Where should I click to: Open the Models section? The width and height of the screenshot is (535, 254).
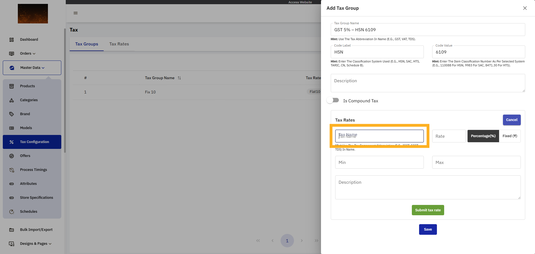coord(26,128)
